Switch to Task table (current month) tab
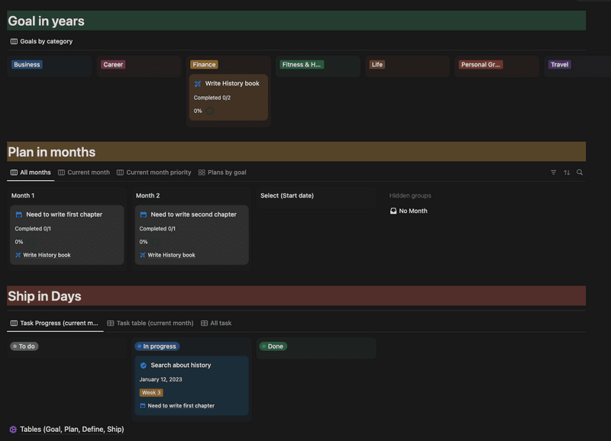Screen dimensions: 611x441 coord(150,323)
